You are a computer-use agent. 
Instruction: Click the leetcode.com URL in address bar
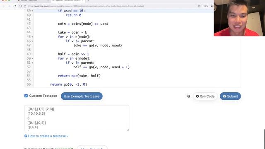(86, 6)
